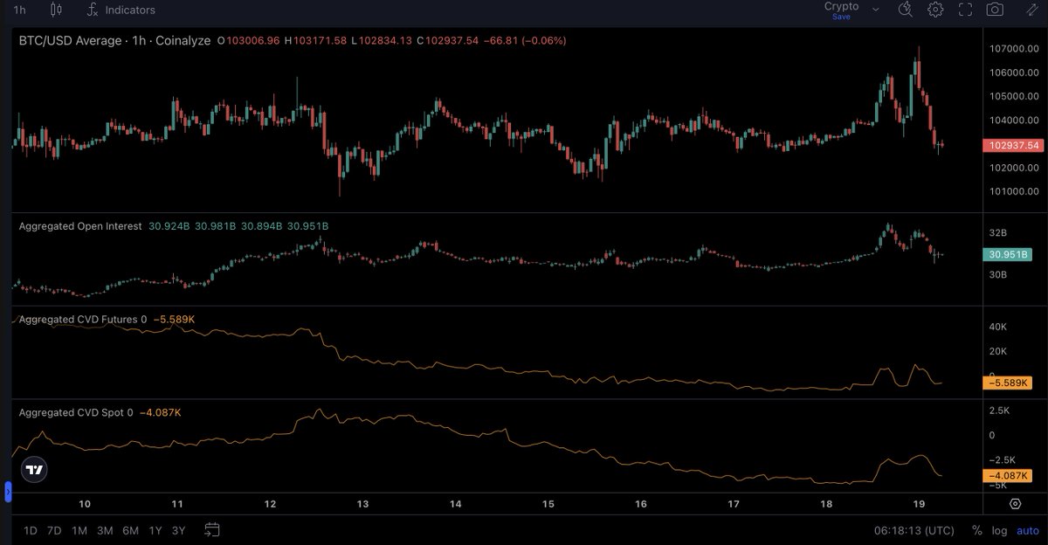The image size is (1048, 545).
Task: Open time axis settings hexagon icon
Action: (x=1015, y=504)
